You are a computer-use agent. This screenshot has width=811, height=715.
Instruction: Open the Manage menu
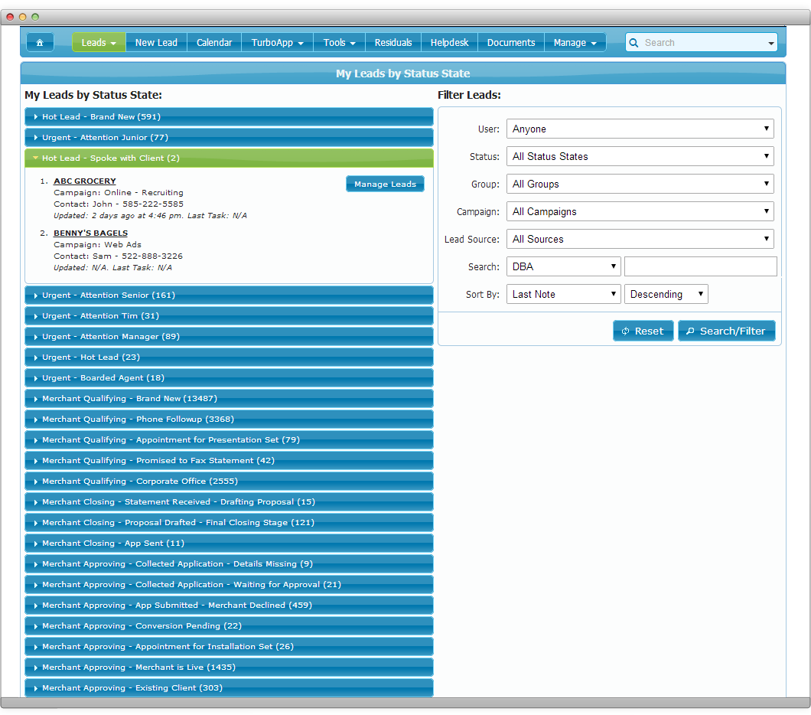click(575, 42)
